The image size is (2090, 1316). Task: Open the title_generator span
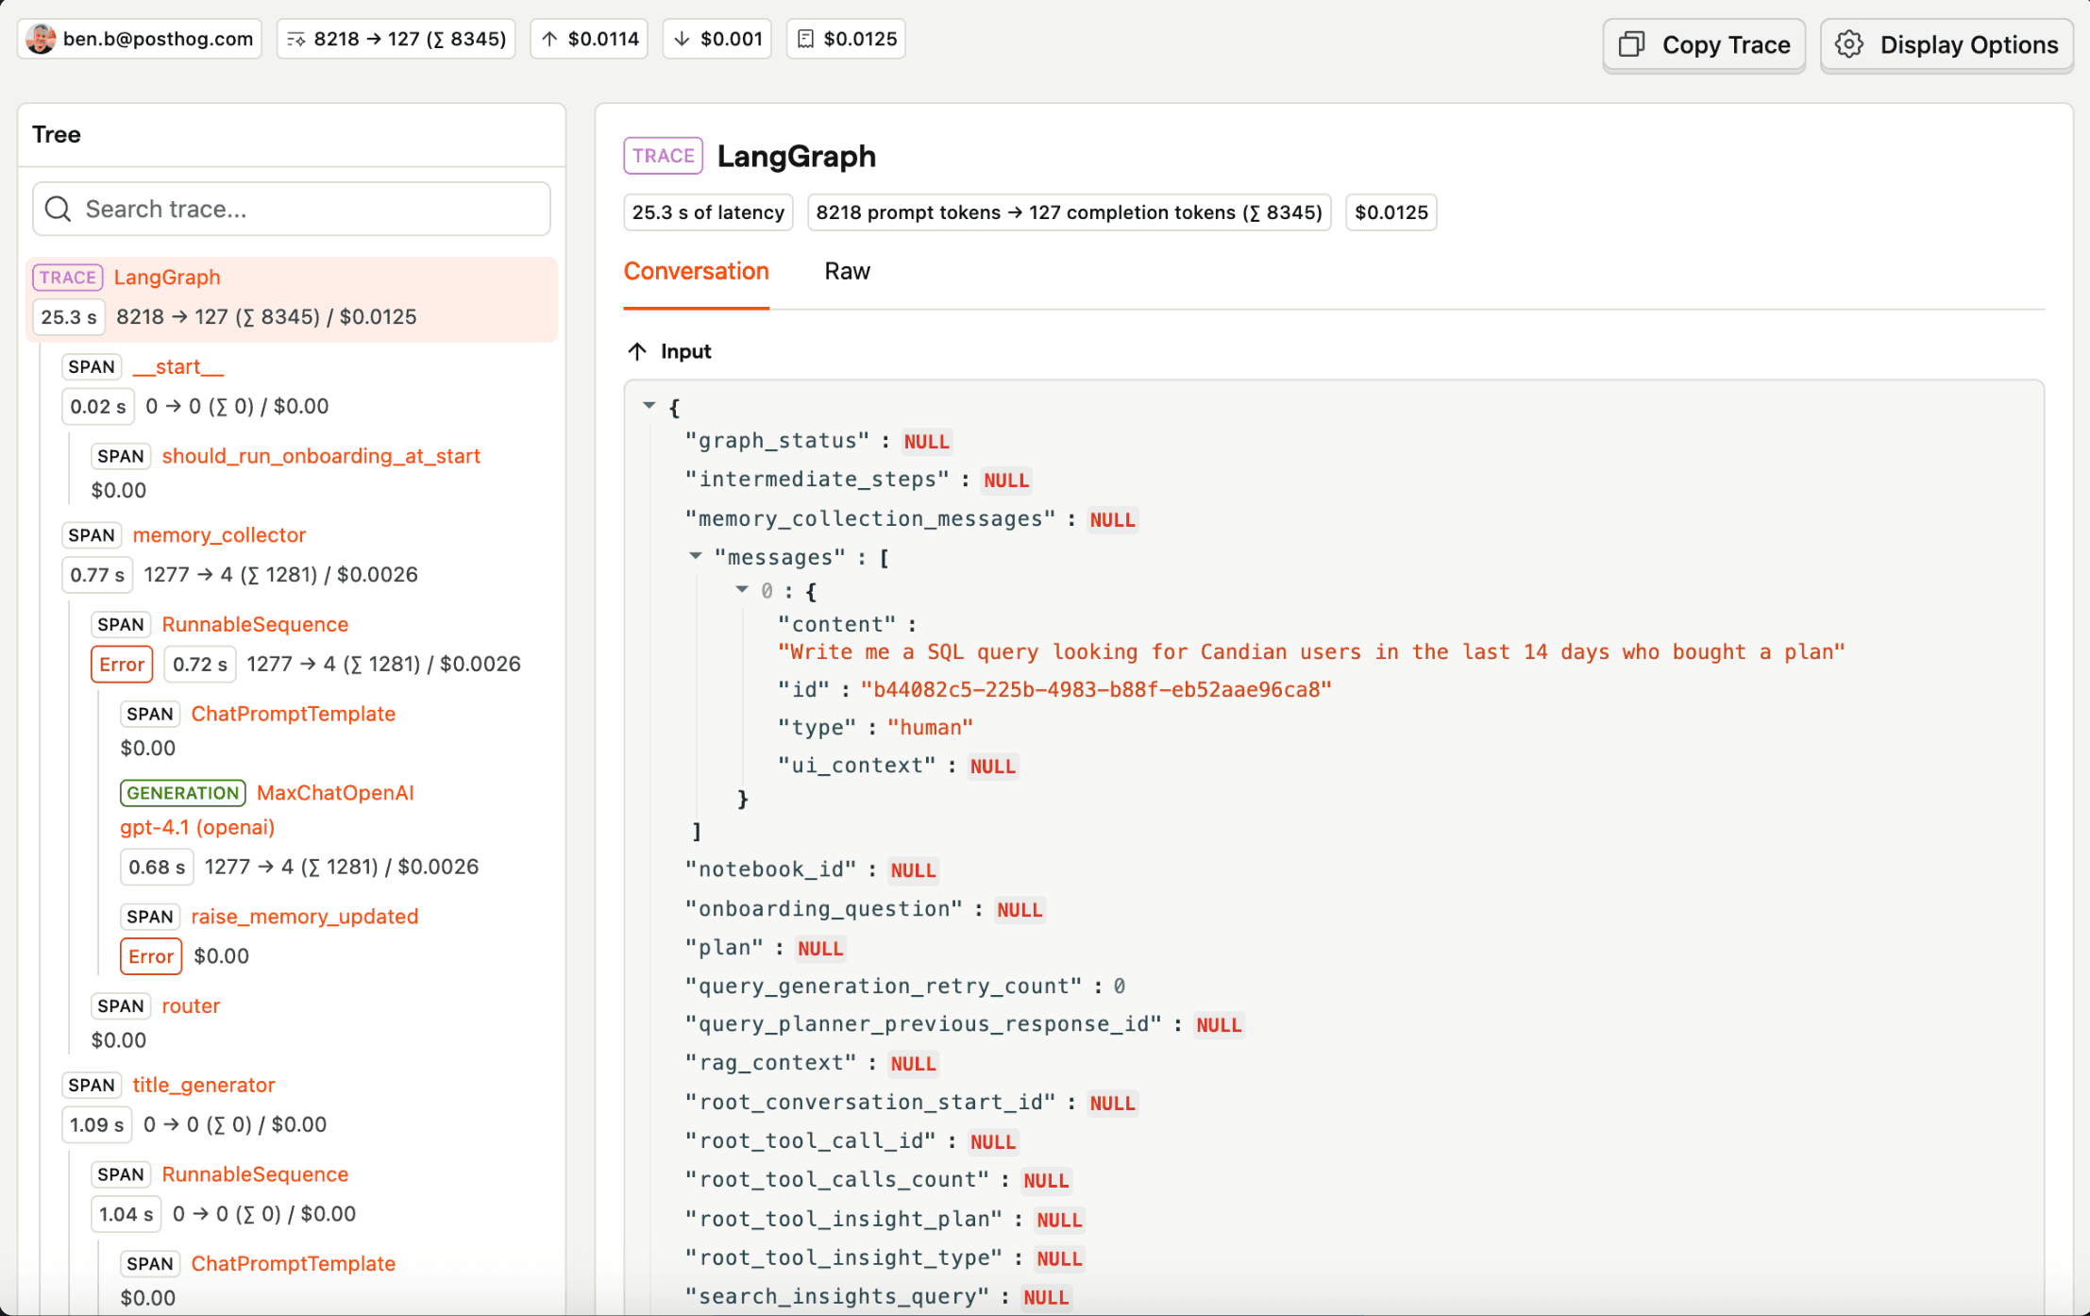pos(204,1086)
